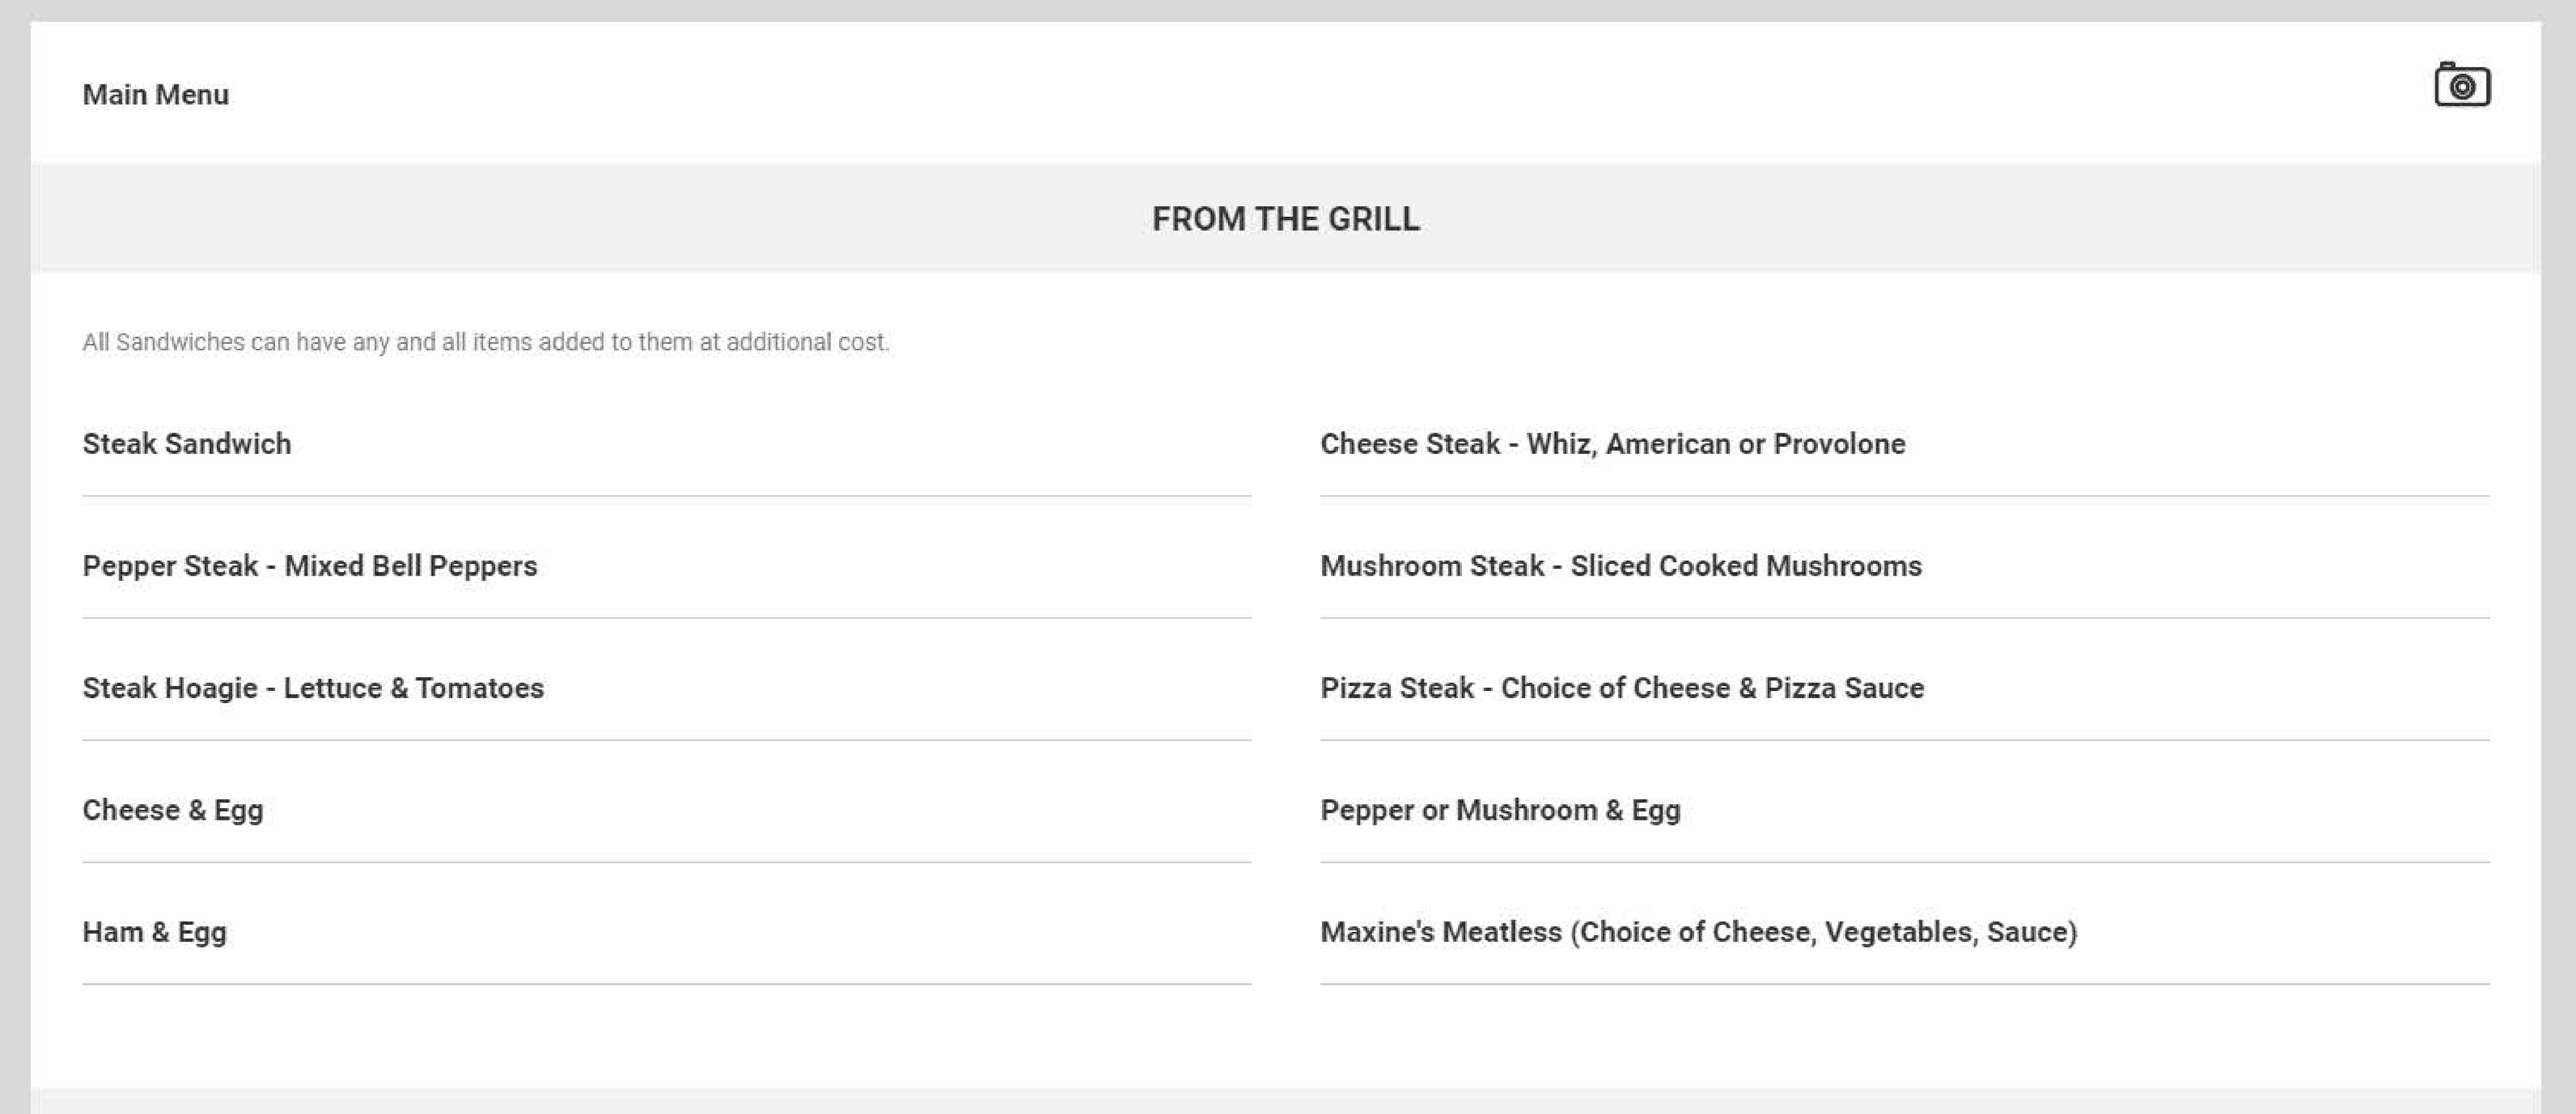Click the divider line under Cheese & Egg
This screenshot has height=1114, width=2576.
coord(666,862)
